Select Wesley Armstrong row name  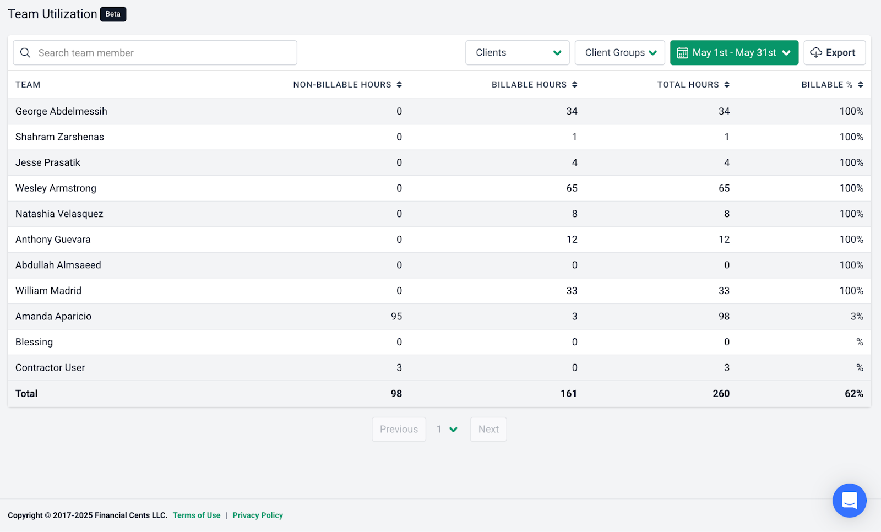[x=56, y=188]
